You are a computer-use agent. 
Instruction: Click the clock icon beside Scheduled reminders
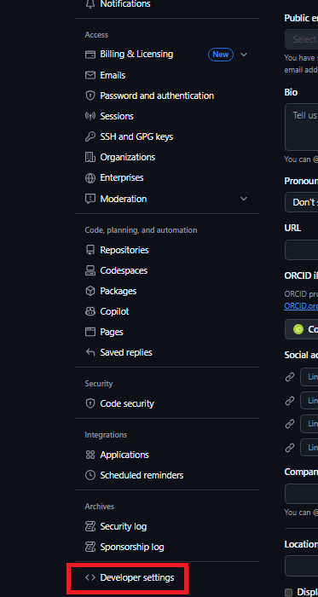tap(90, 475)
